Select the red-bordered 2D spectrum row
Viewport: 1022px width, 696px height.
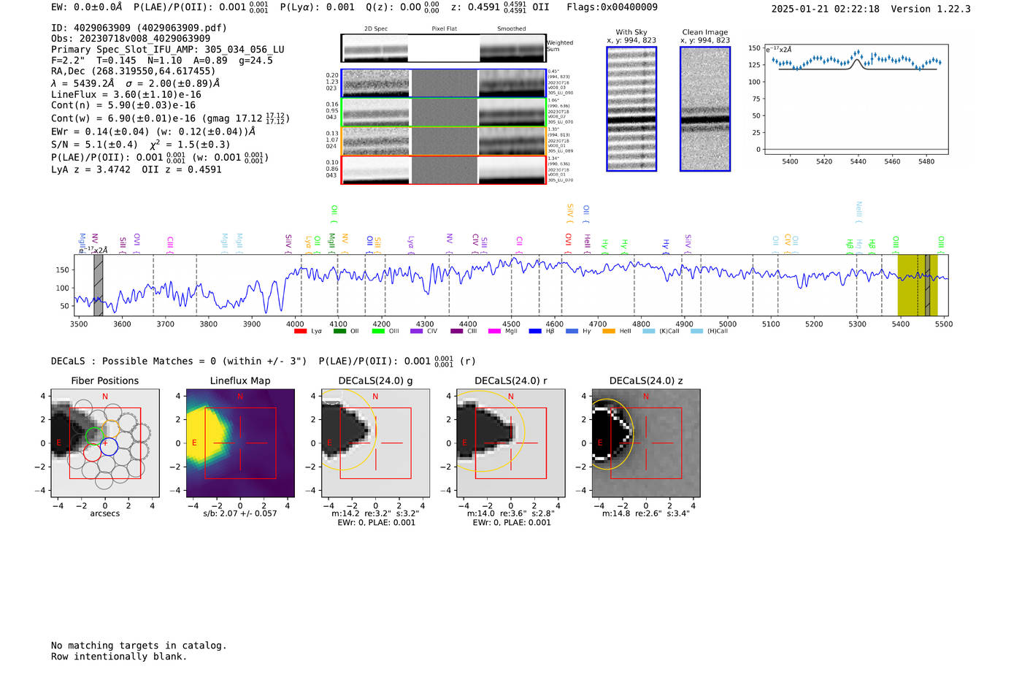[x=444, y=170]
